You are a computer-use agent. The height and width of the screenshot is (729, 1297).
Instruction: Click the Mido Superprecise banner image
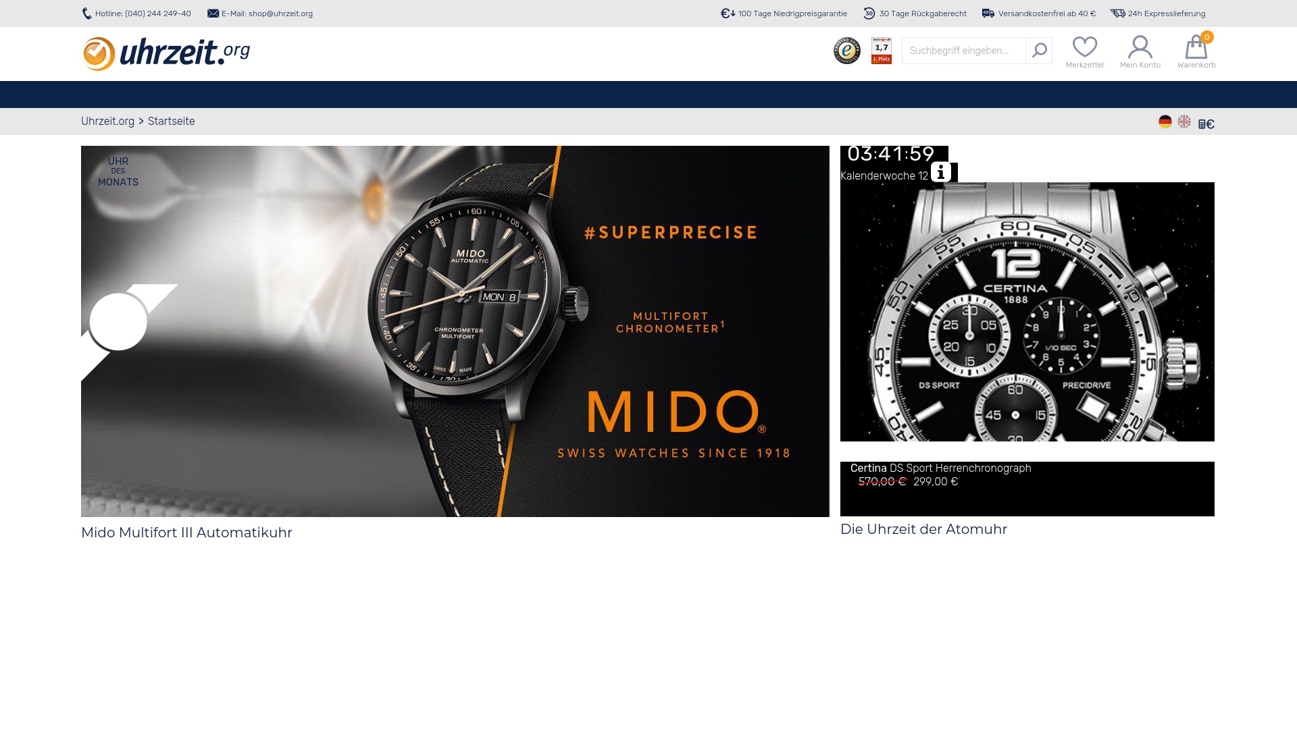[x=455, y=331]
